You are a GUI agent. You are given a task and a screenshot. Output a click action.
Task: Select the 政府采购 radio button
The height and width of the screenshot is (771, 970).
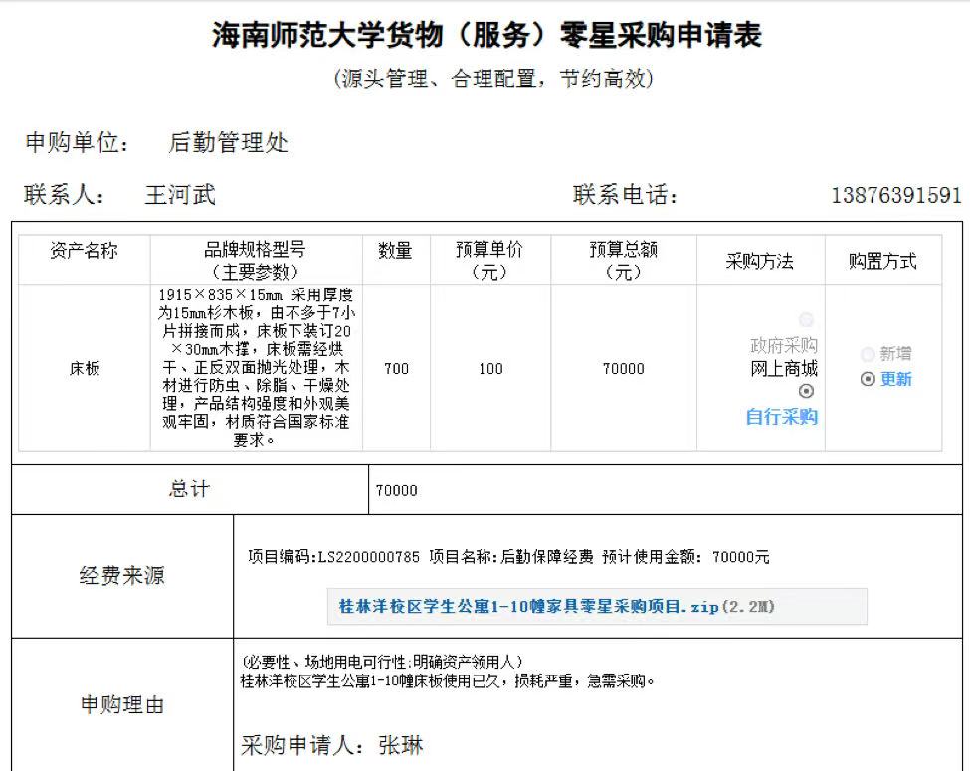(x=806, y=320)
